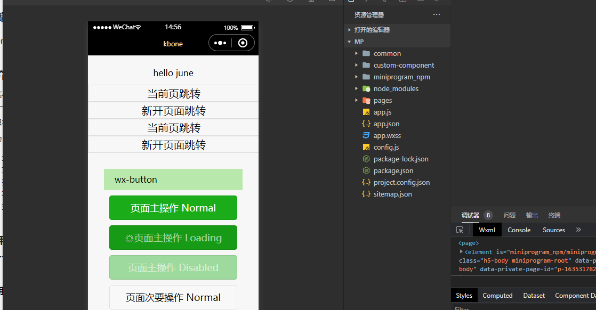Switch to the Computed styles tab
This screenshot has height=310, width=596.
point(497,295)
